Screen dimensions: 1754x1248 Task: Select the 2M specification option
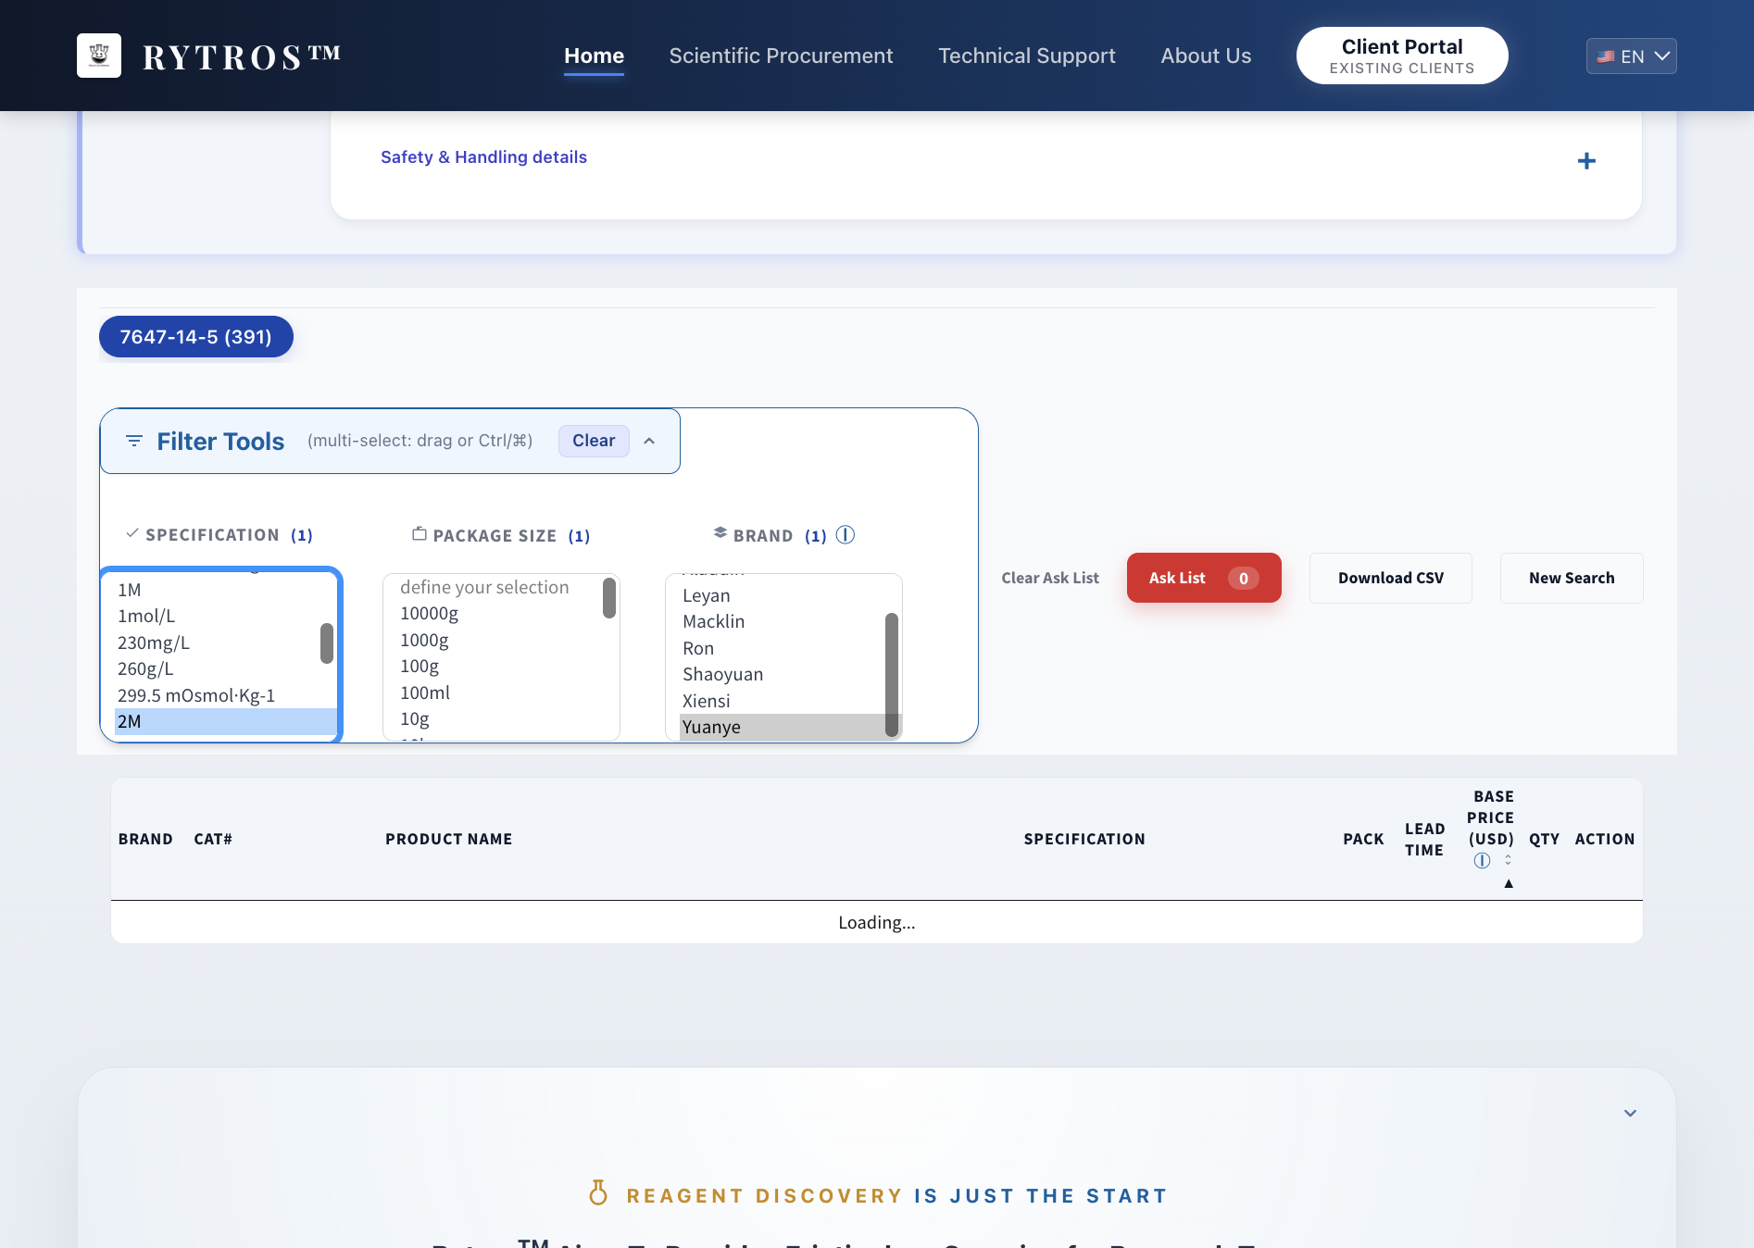225,721
